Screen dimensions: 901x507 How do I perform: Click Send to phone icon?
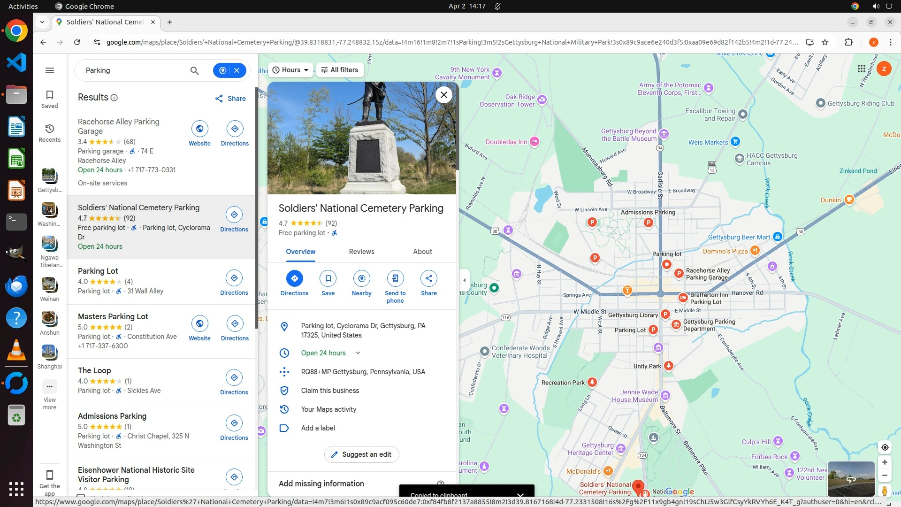coord(395,278)
